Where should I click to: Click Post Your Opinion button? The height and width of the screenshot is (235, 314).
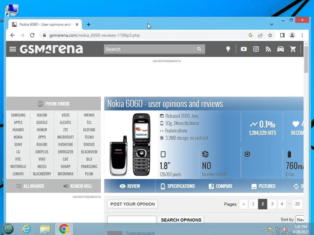coord(132,204)
